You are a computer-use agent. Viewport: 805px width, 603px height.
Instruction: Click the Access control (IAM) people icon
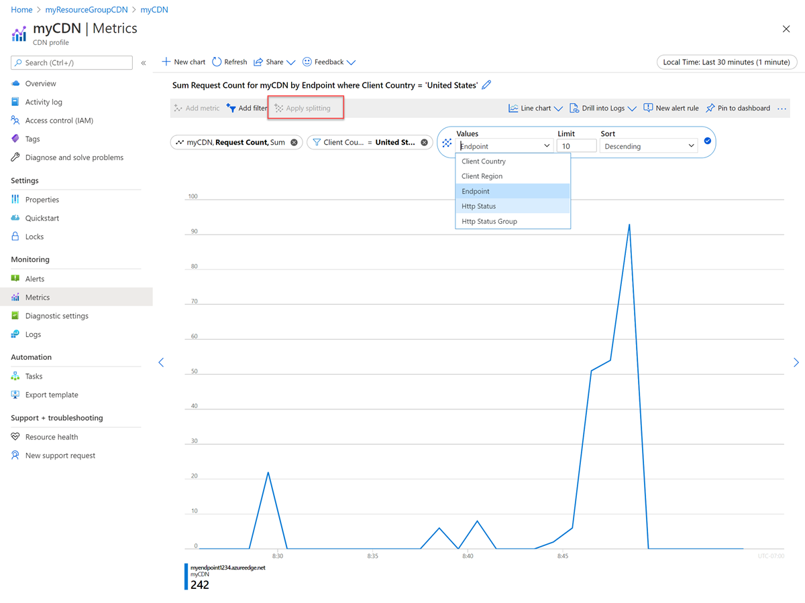click(x=15, y=121)
